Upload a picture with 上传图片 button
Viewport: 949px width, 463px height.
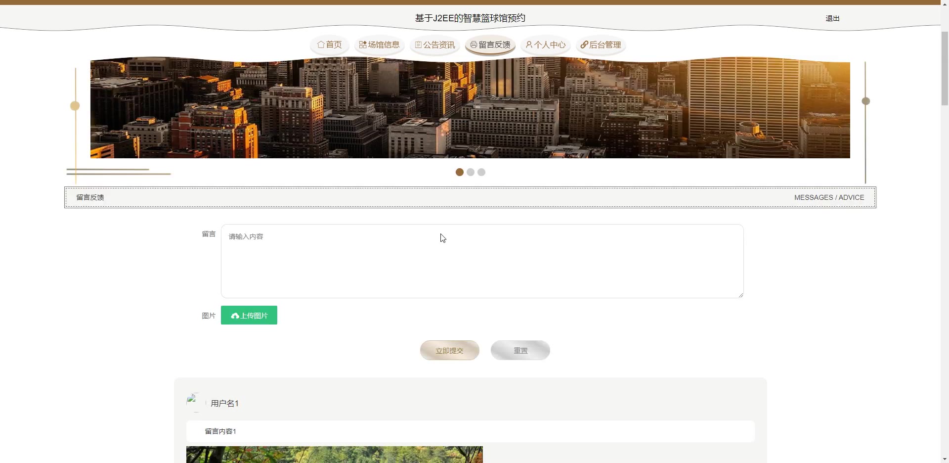[249, 315]
